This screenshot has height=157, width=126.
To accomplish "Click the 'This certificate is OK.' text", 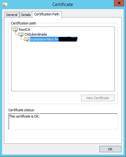I will click(24, 116).
